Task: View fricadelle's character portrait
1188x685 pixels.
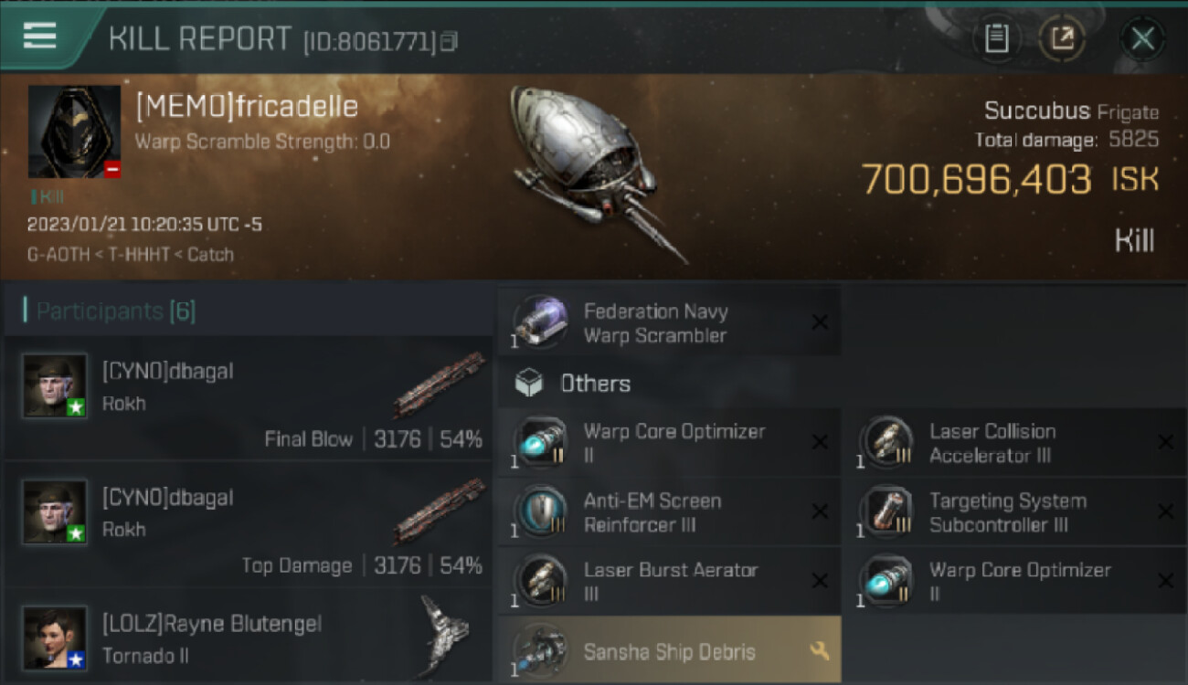Action: click(74, 132)
